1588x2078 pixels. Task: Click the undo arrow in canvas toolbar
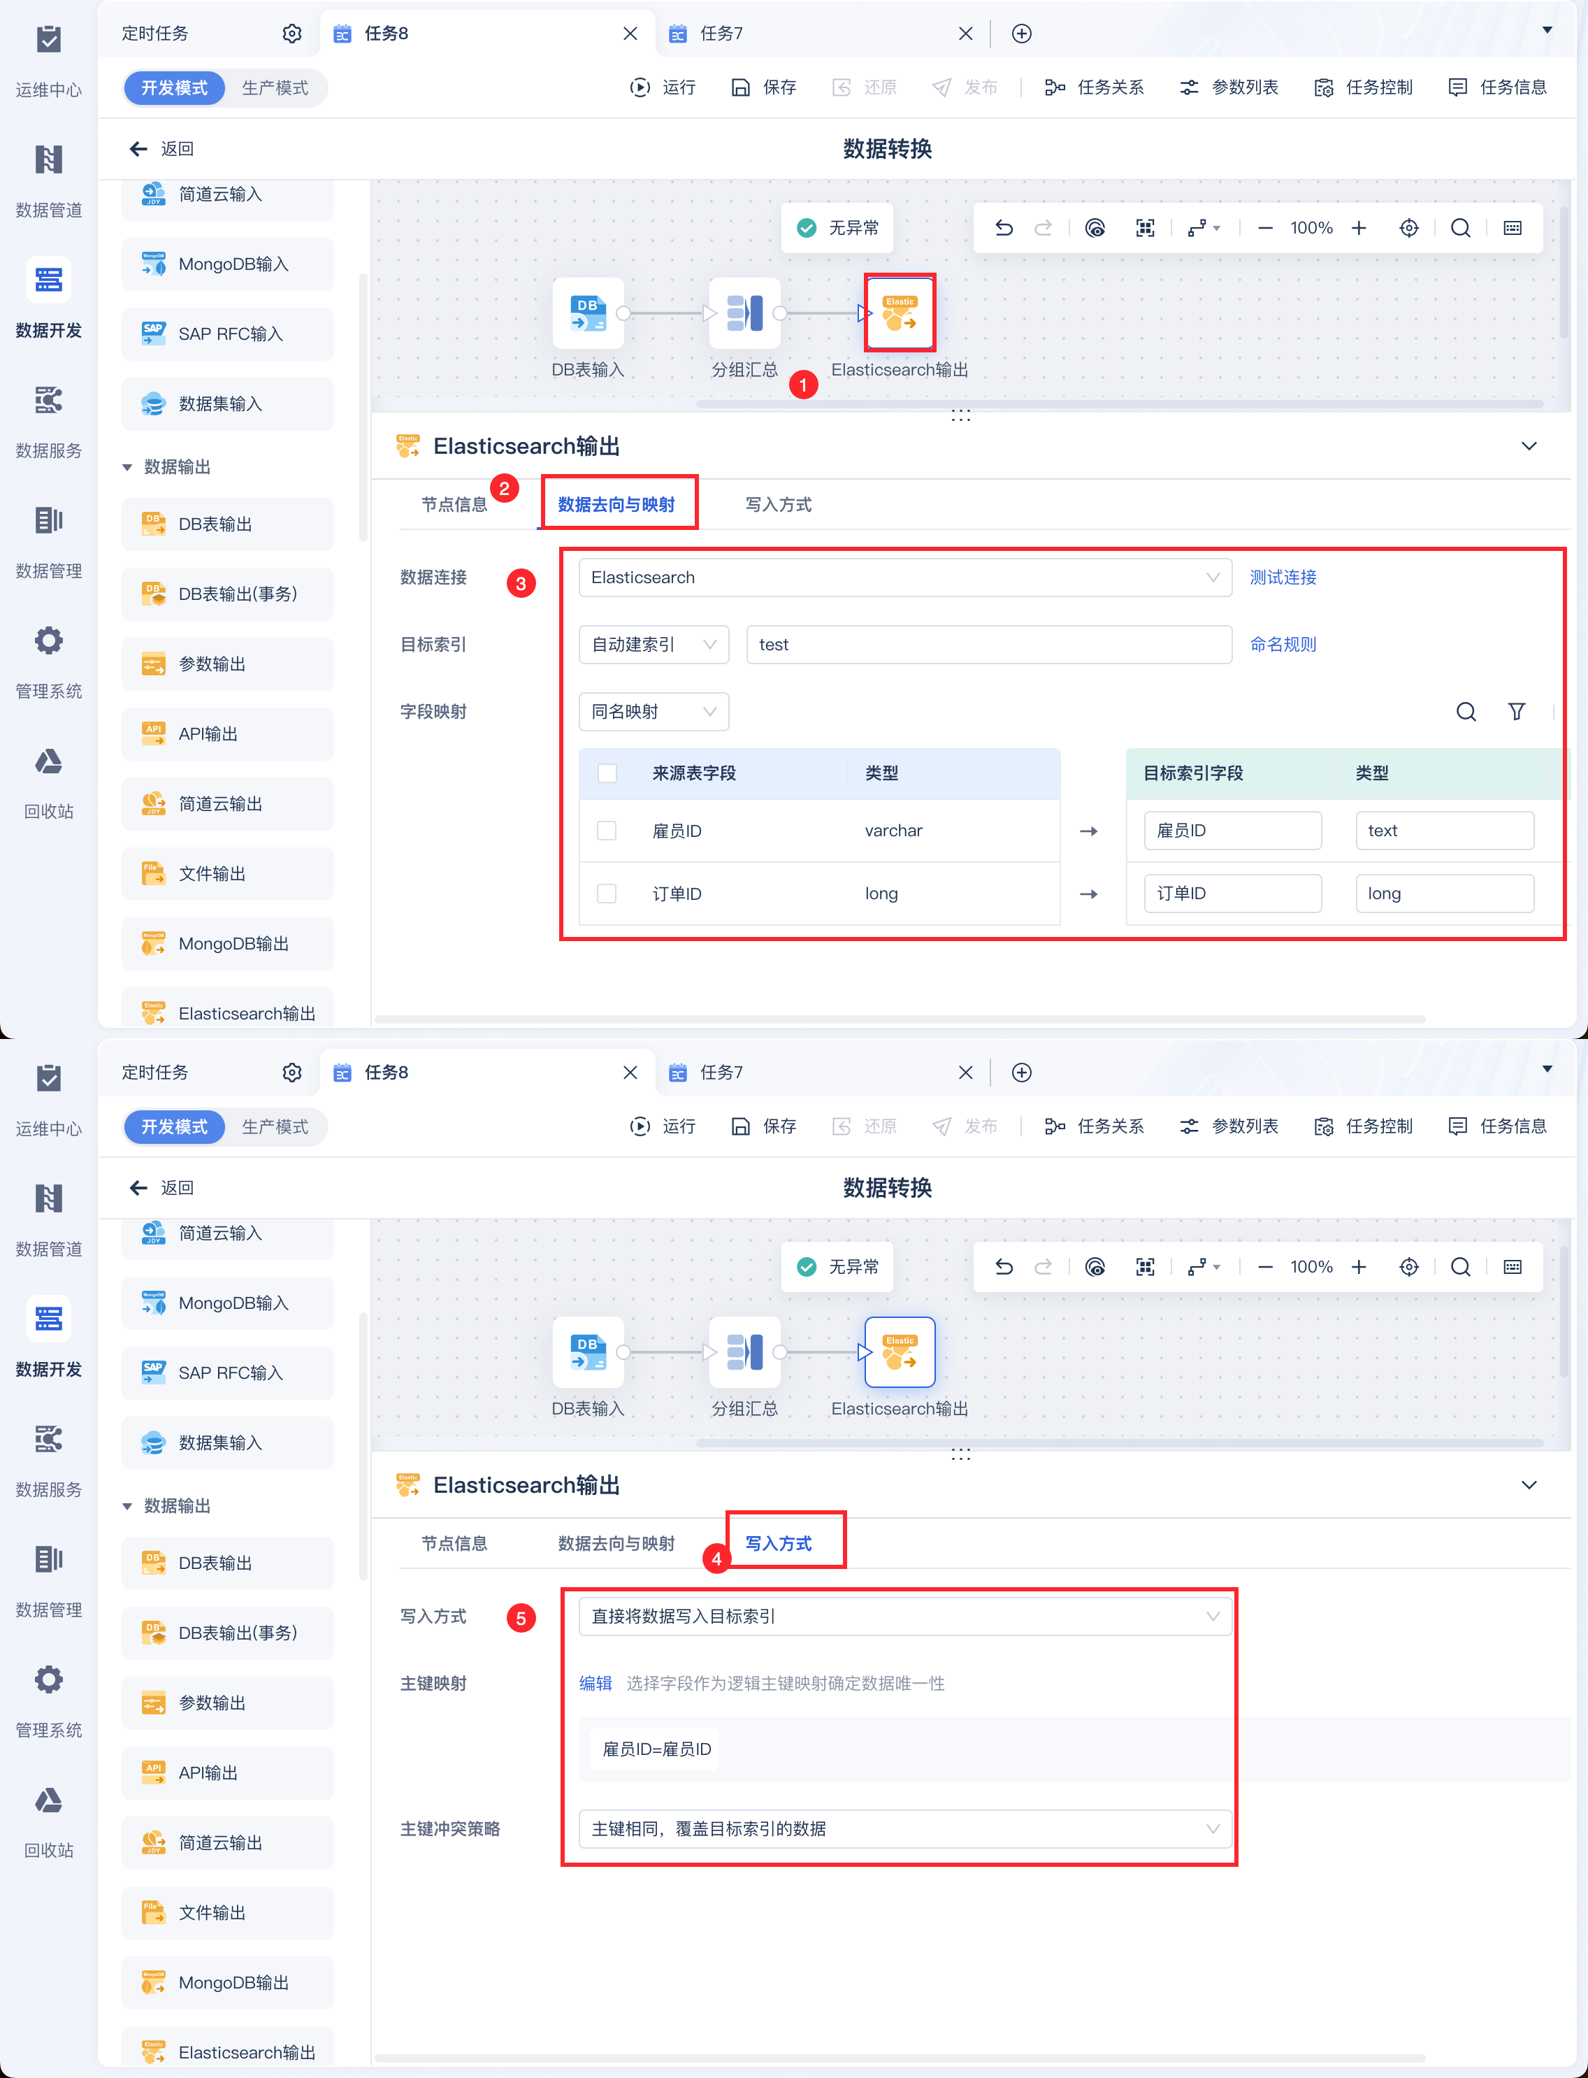pos(1004,228)
